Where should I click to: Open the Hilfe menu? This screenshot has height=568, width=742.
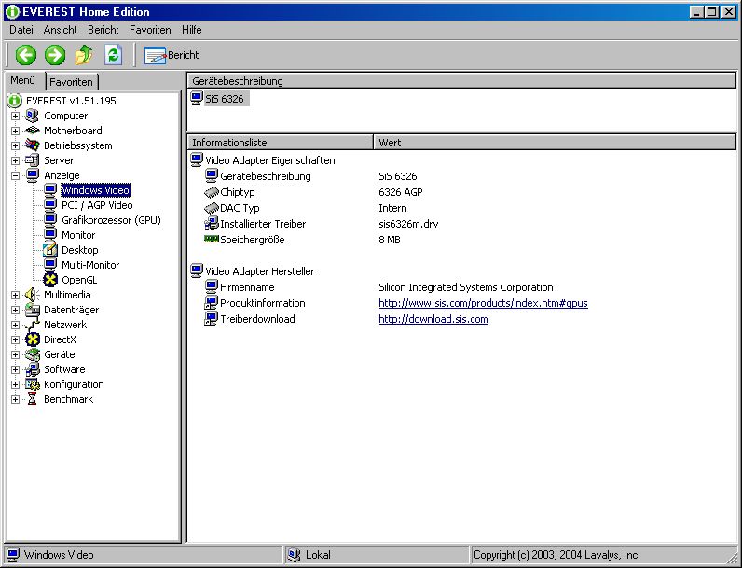(192, 30)
